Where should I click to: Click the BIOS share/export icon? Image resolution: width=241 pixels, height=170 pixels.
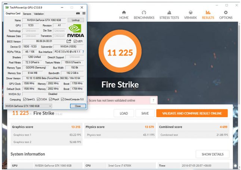(69, 41)
